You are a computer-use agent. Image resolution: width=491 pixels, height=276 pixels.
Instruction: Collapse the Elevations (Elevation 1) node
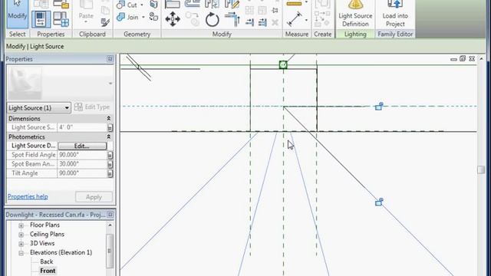(x=21, y=253)
